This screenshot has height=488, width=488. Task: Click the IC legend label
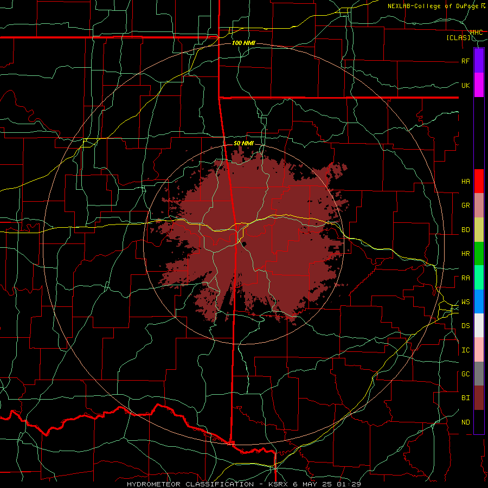(465, 350)
